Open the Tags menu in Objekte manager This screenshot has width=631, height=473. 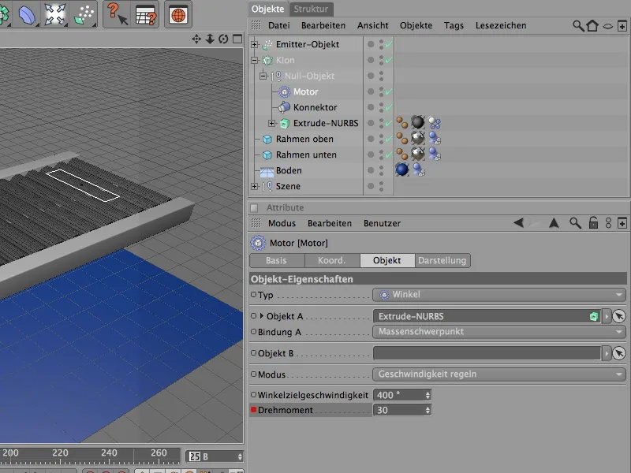(x=454, y=25)
